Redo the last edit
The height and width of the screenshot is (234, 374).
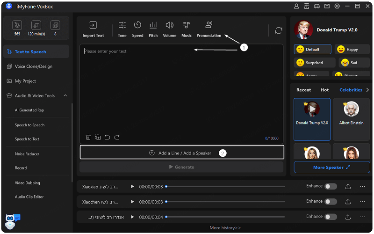click(x=117, y=137)
